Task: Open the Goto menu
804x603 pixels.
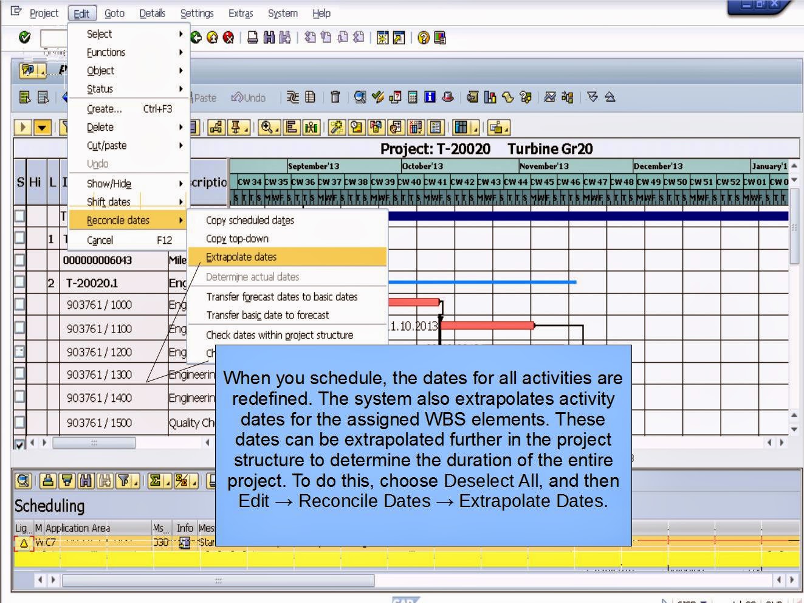Action: [114, 13]
